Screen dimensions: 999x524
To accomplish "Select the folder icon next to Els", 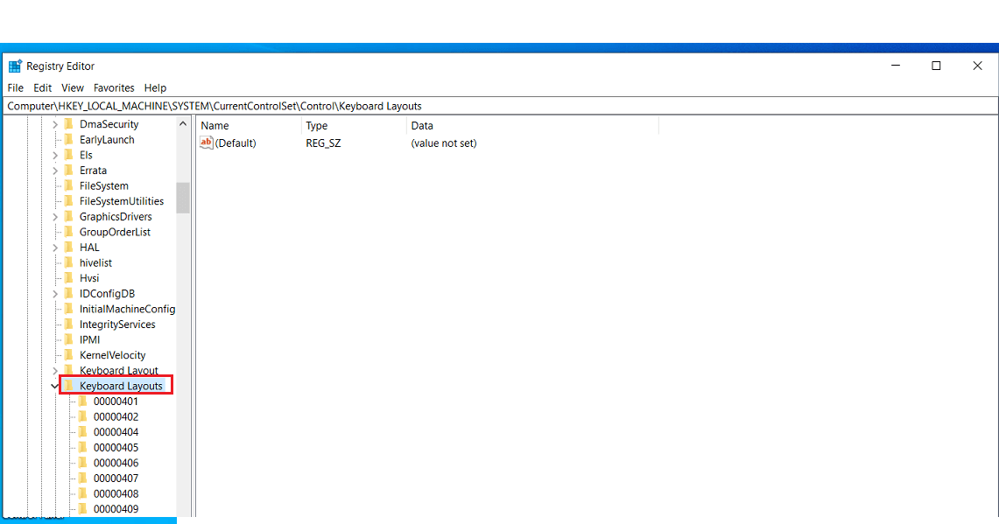I will tap(69, 155).
